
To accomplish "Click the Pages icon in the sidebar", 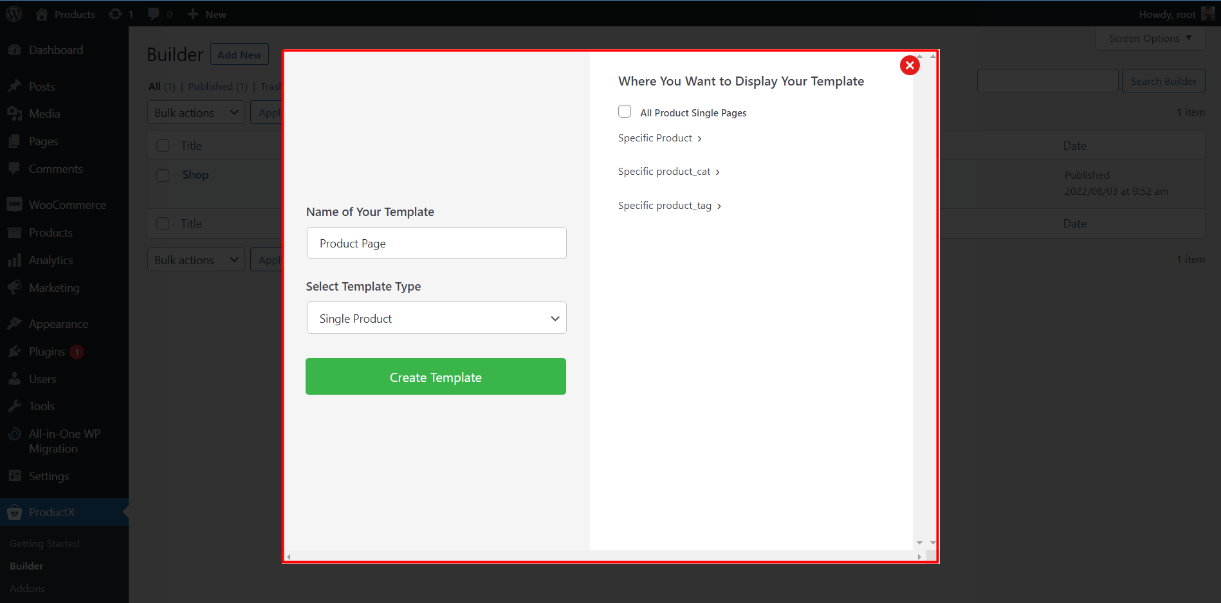I will 15,141.
